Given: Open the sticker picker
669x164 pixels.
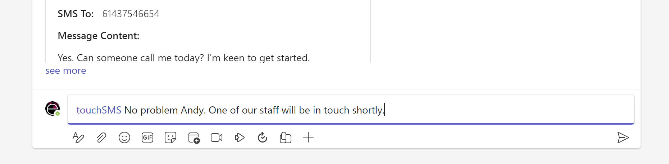Looking at the screenshot, I should (170, 138).
